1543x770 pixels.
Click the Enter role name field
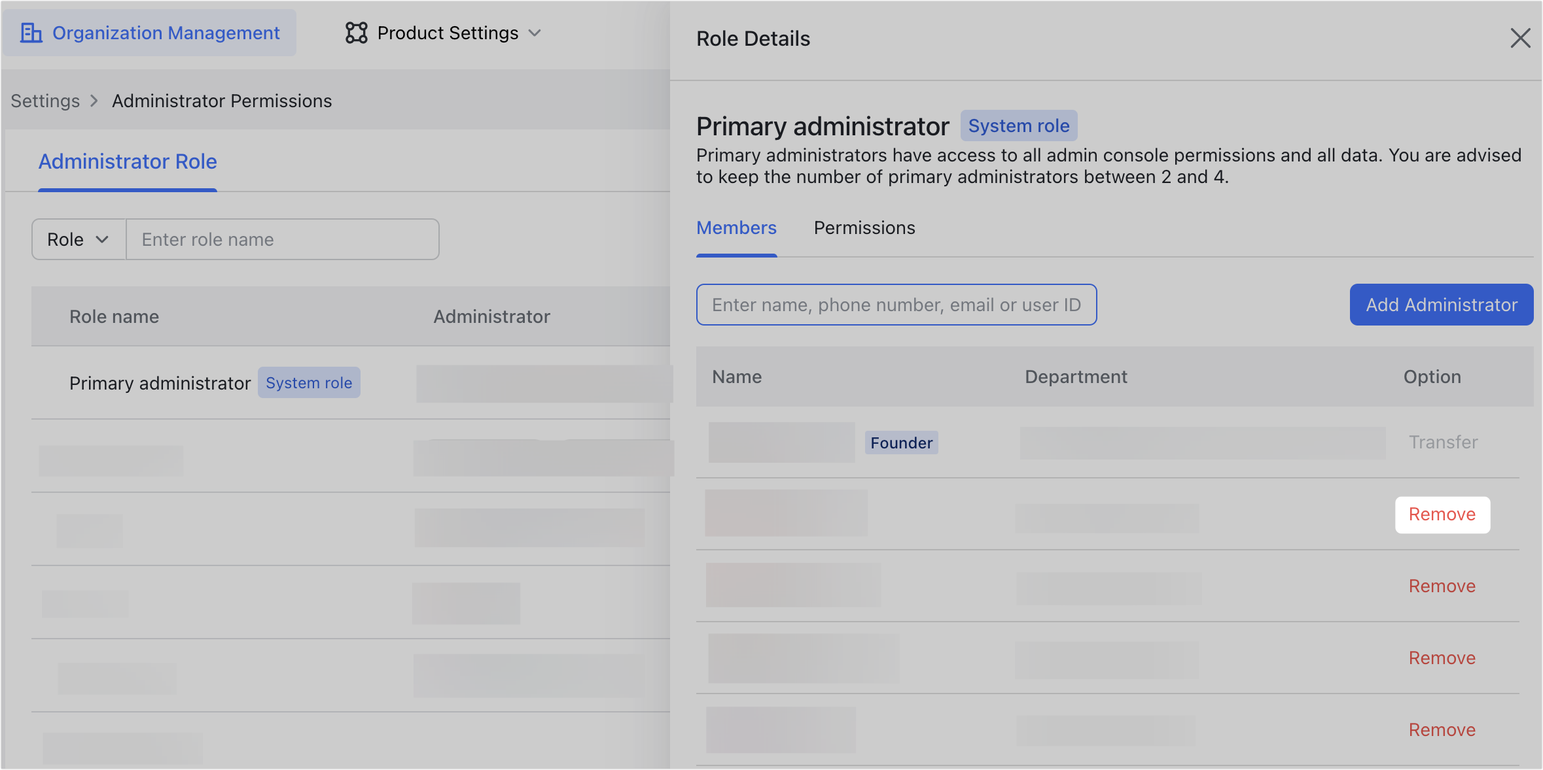282,239
